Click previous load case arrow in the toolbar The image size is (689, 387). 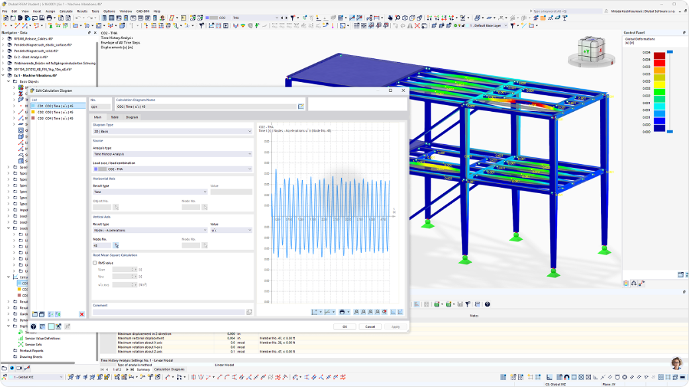pyautogui.click(x=282, y=18)
